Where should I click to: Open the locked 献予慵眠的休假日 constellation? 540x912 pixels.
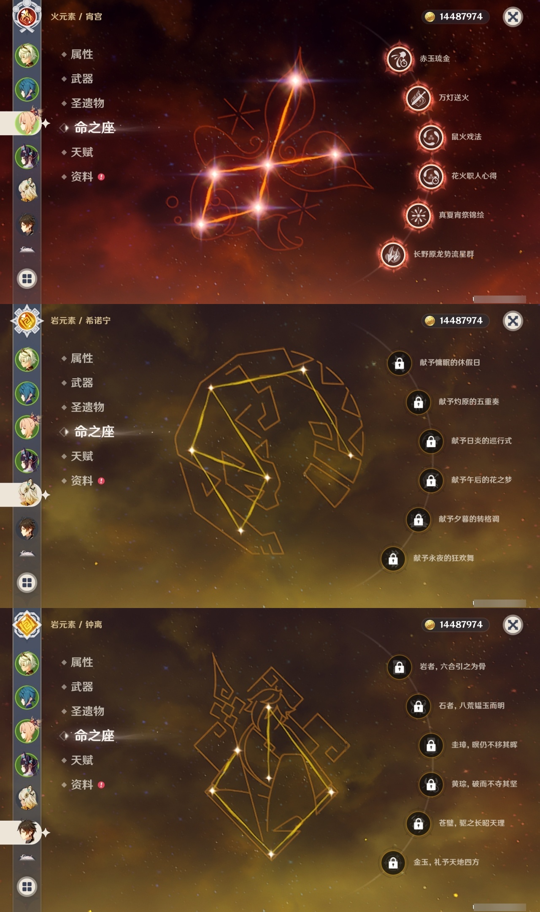click(x=399, y=363)
